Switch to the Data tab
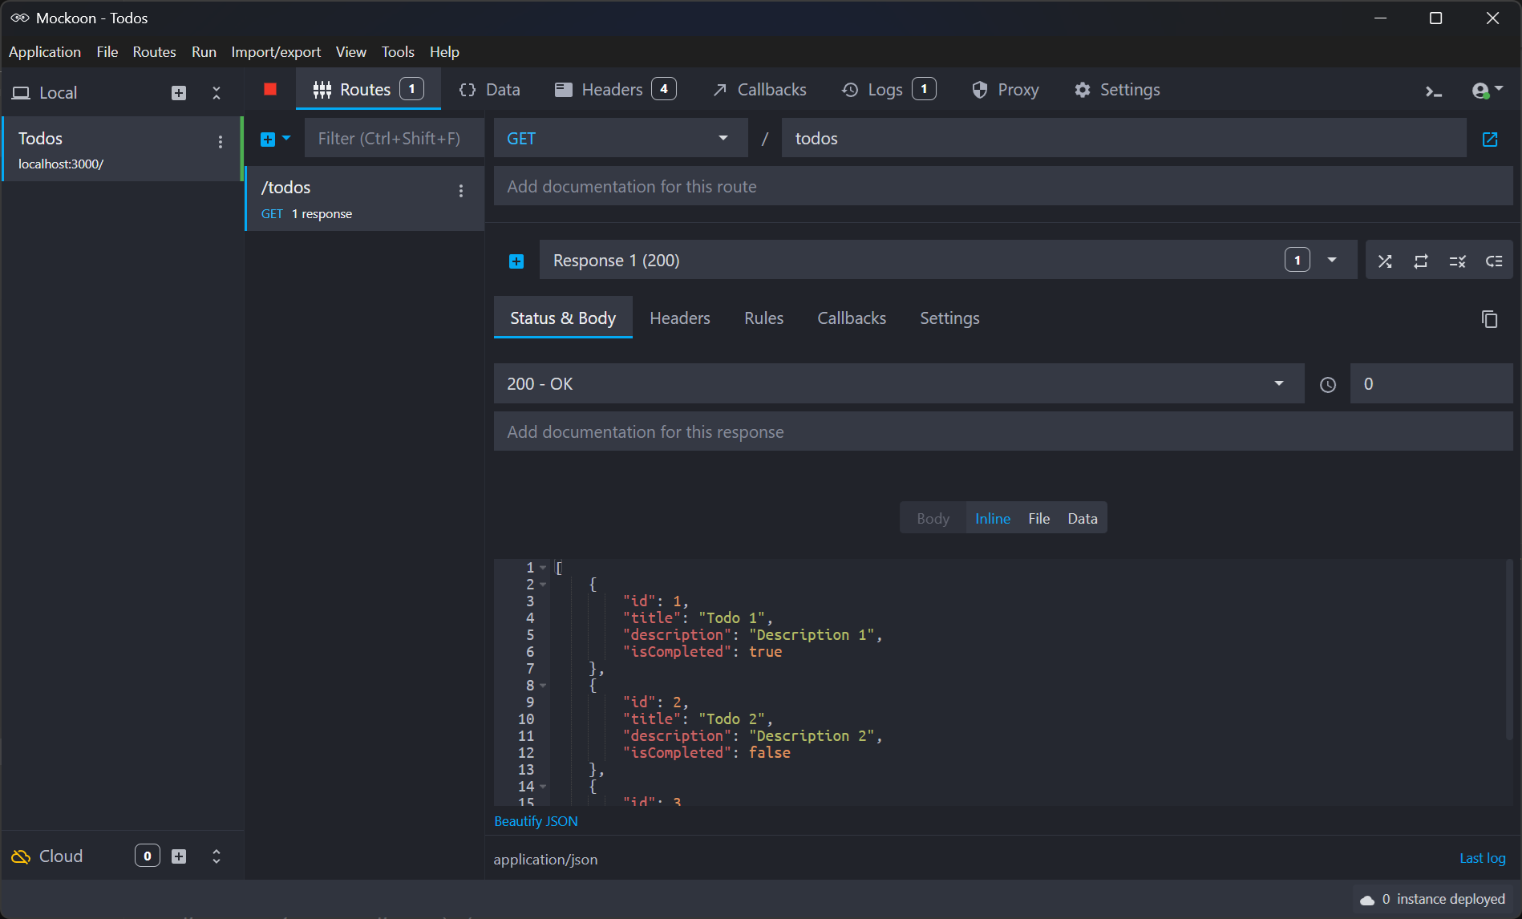The width and height of the screenshot is (1522, 919). click(489, 90)
